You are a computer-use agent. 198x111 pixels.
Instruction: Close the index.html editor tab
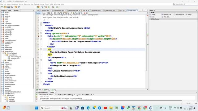pos(137,10)
